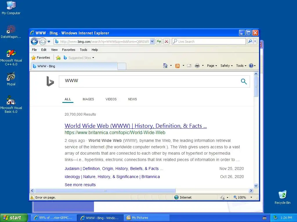Open the search provider options dropdown
The height and width of the screenshot is (222, 297).
click(x=255, y=41)
